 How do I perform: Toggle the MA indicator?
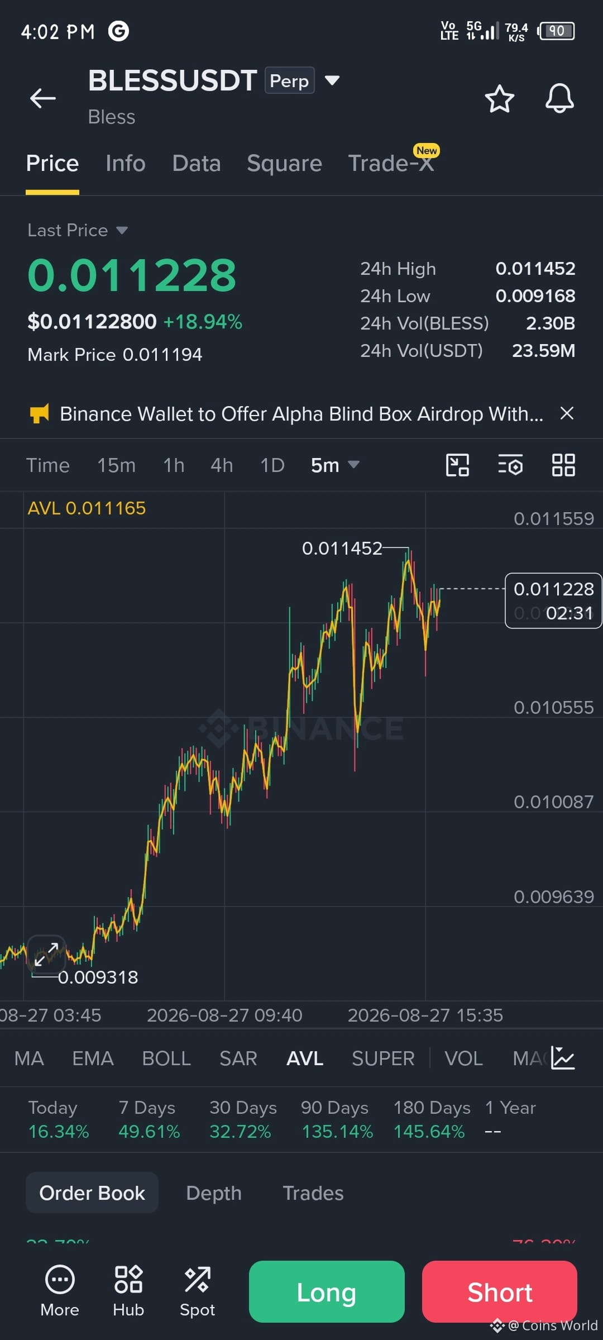point(29,1058)
